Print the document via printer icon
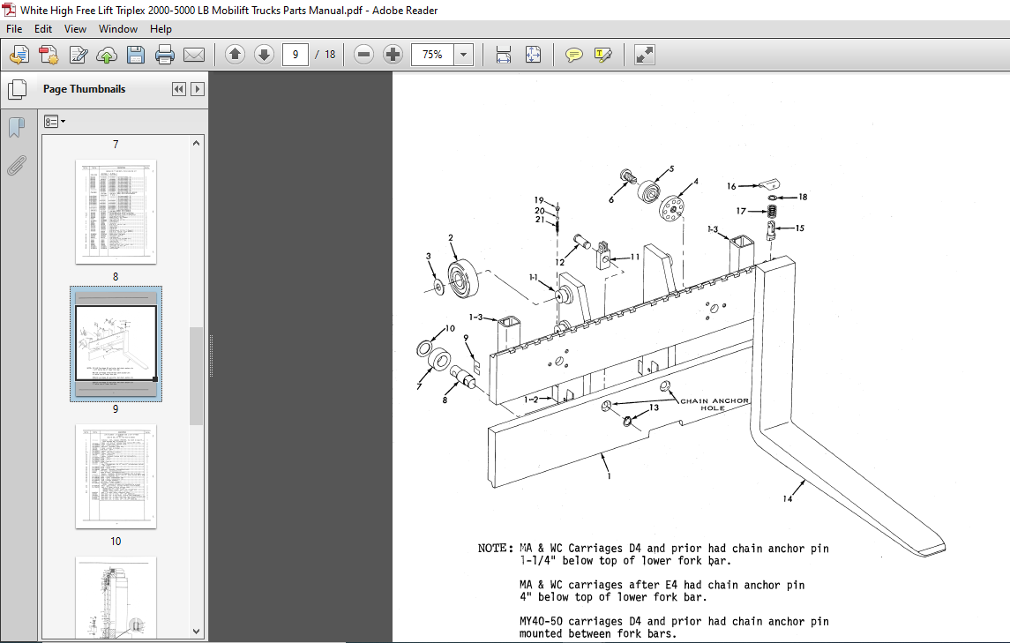The height and width of the screenshot is (643, 1010). [x=165, y=55]
